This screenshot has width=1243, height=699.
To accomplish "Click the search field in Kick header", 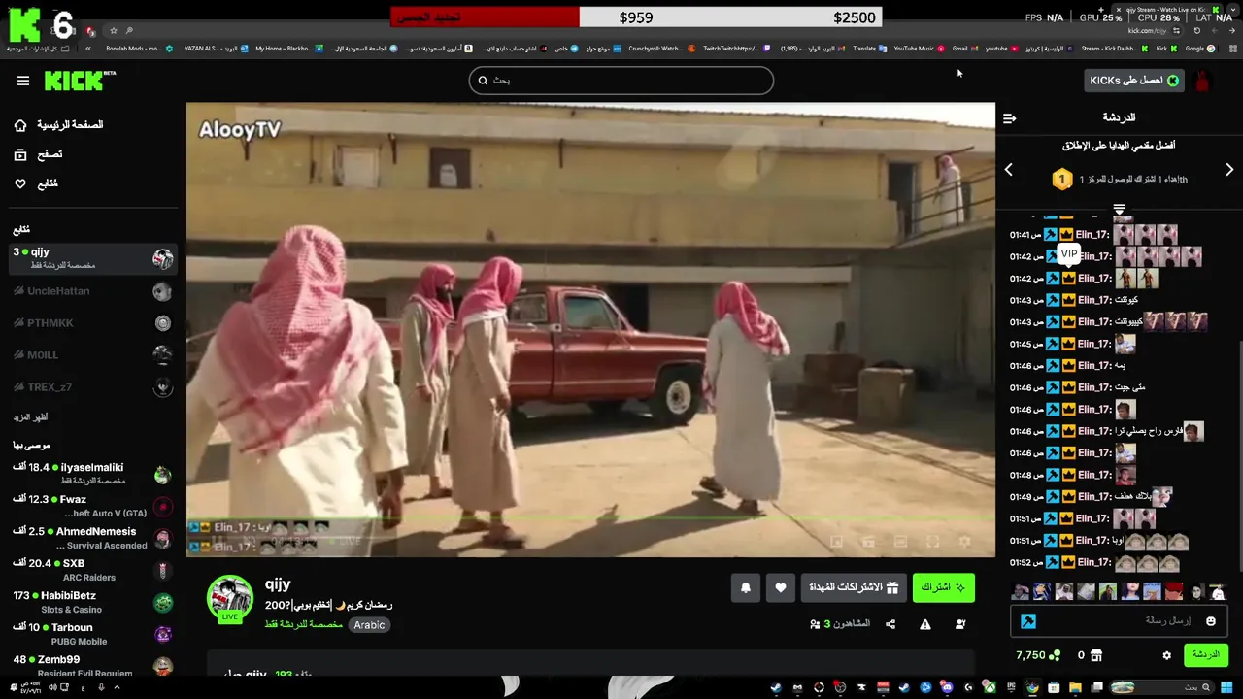I will coord(621,81).
